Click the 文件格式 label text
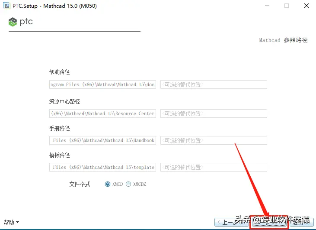 pos(80,184)
